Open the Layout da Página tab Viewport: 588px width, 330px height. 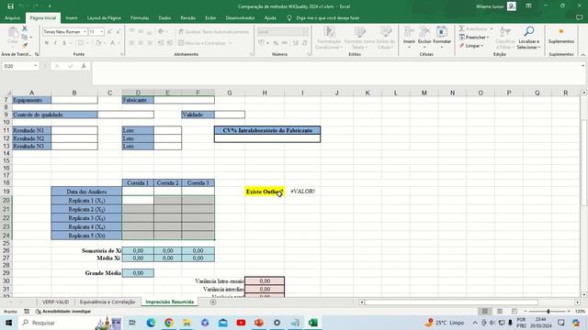pos(104,18)
